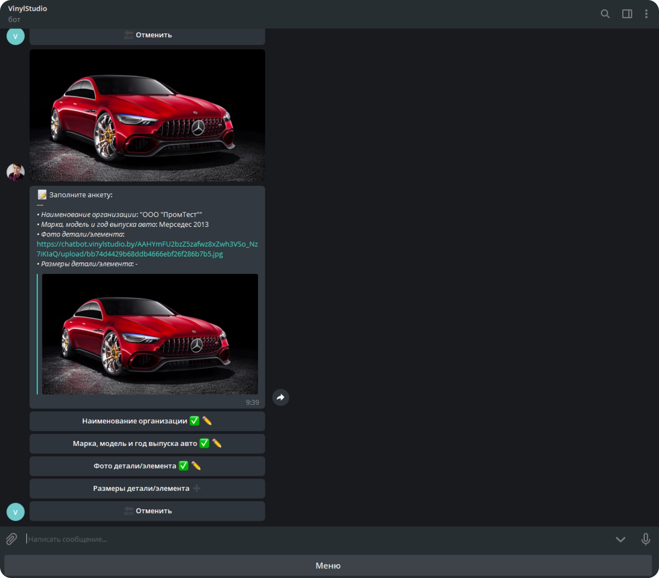Open the chat search magnifier icon
Image resolution: width=659 pixels, height=578 pixels.
coord(605,14)
